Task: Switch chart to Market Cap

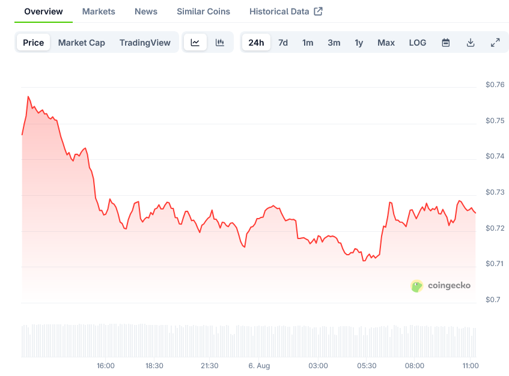Action: [x=82, y=43]
